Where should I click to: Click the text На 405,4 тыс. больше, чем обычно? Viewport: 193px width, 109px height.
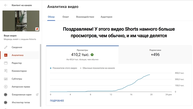click(82, 59)
